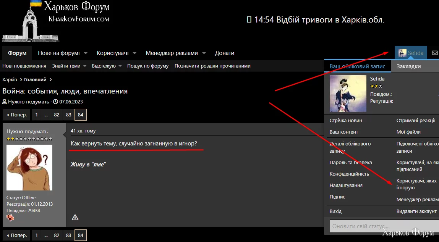Select page 84 in bottom pagination
This screenshot has height=242, width=439.
pos(81,235)
